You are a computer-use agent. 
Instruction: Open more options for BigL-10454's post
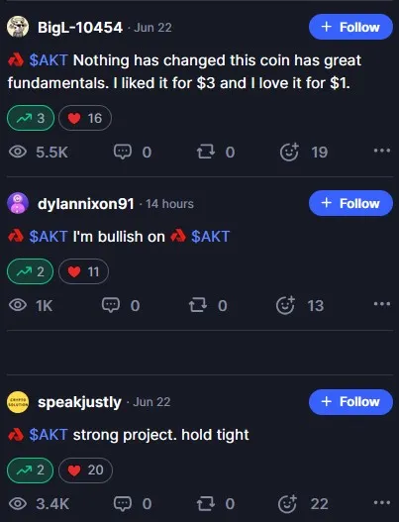(382, 151)
